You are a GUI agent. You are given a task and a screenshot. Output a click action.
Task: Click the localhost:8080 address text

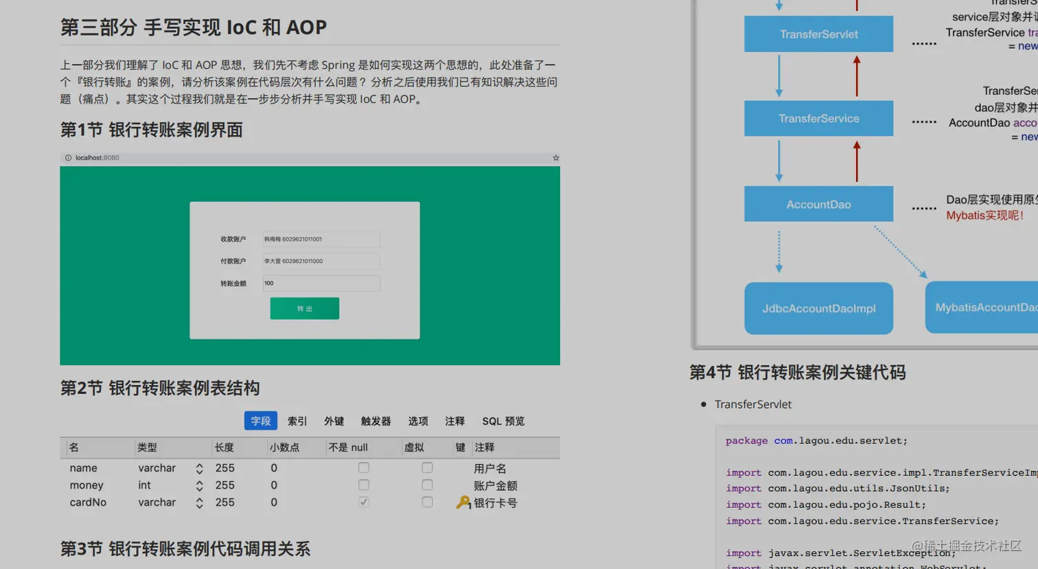97,158
